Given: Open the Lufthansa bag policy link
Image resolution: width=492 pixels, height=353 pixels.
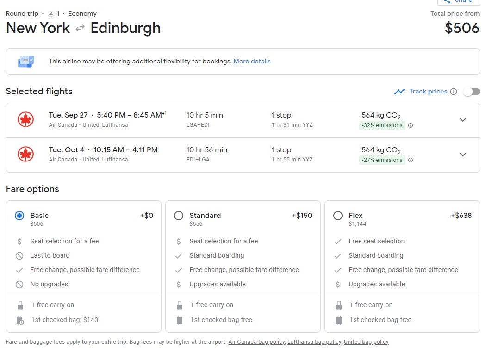Looking at the screenshot, I should [x=314, y=342].
